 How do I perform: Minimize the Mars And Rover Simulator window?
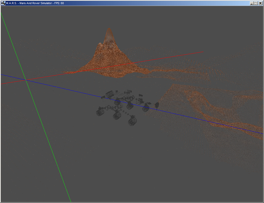251,3
